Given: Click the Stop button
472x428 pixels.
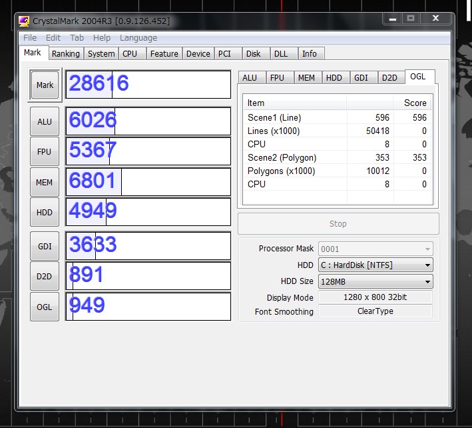Looking at the screenshot, I should pyautogui.click(x=338, y=223).
